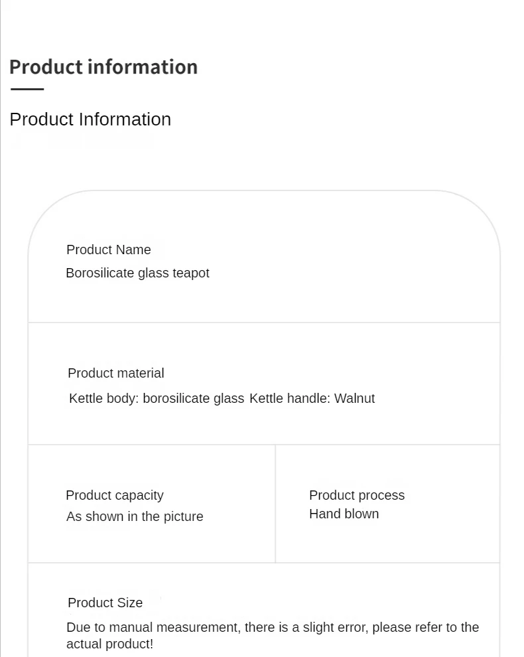Viewport: 524px width, 657px height.
Task: Select the "Product process" label
Action: click(x=357, y=496)
